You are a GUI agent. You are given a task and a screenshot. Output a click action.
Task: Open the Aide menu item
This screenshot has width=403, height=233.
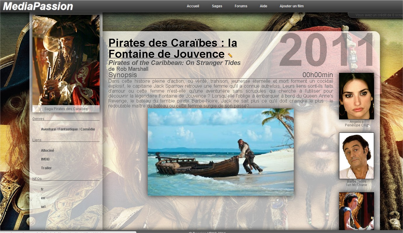coord(263,6)
